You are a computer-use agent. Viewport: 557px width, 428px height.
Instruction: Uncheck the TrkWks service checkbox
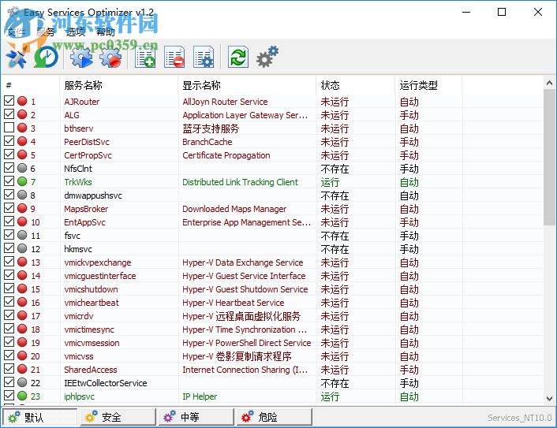click(x=9, y=181)
